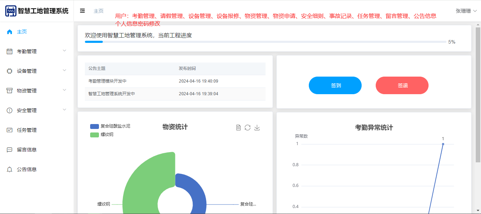Click the 设备管理 chip icon
The image size is (481, 214).
10,71
